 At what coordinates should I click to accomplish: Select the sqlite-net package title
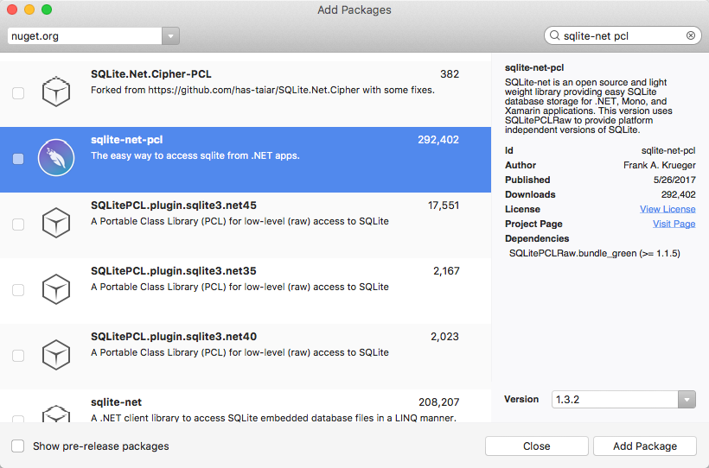(116, 402)
